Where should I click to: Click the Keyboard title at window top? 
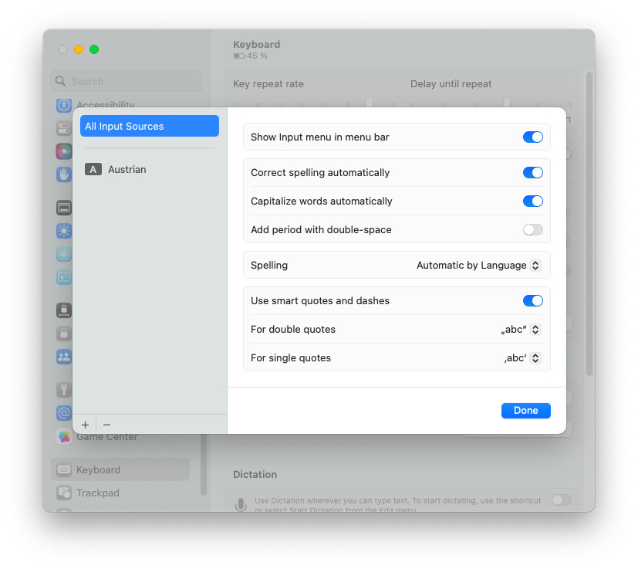(256, 45)
